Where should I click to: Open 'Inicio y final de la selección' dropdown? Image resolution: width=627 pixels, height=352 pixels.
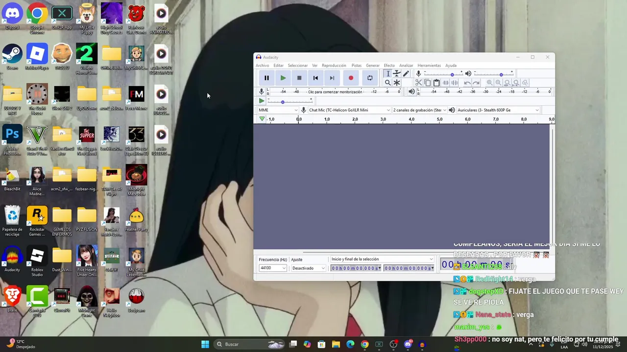[382, 259]
